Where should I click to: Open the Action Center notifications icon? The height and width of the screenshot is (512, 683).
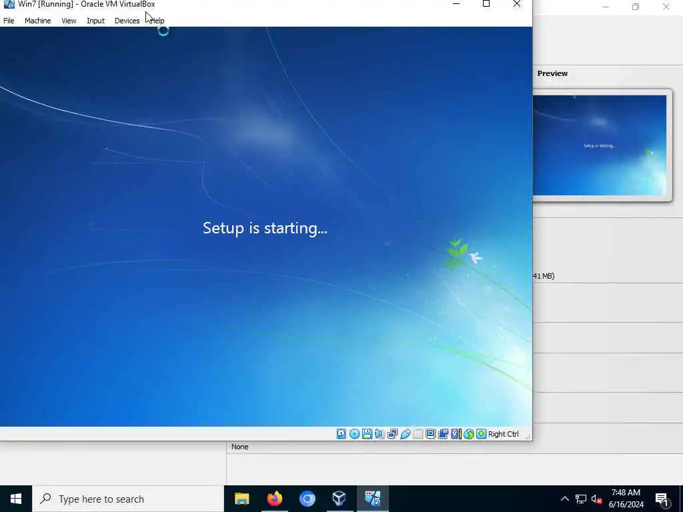click(662, 499)
